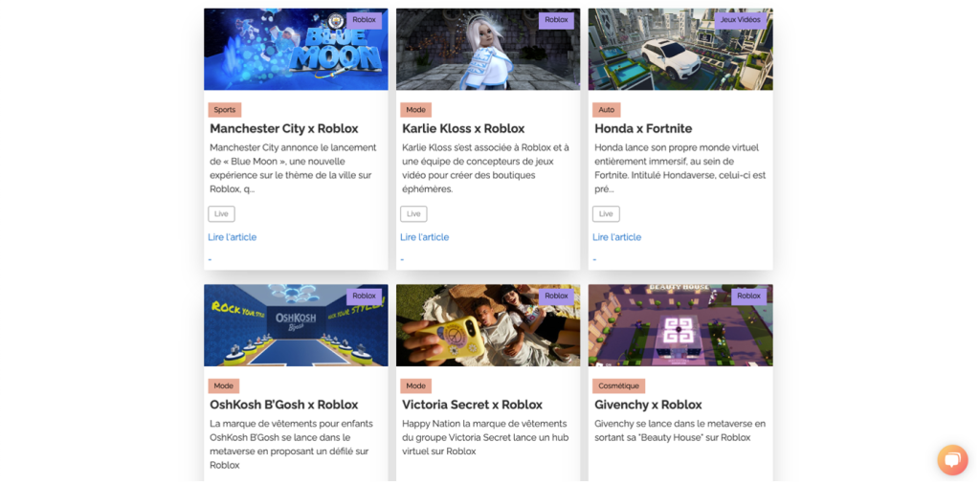Open Karlie Kloss x Roblox title
Image resolution: width=980 pixels, height=484 pixels.
click(x=463, y=128)
